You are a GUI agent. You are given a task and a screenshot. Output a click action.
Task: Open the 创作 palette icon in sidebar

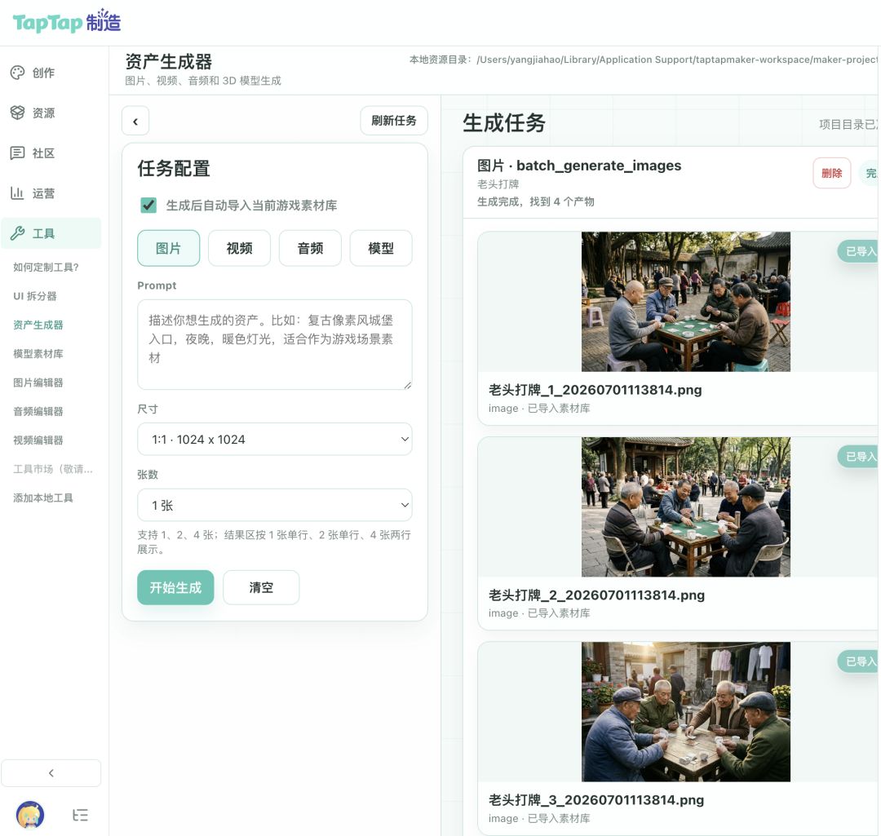click(17, 73)
